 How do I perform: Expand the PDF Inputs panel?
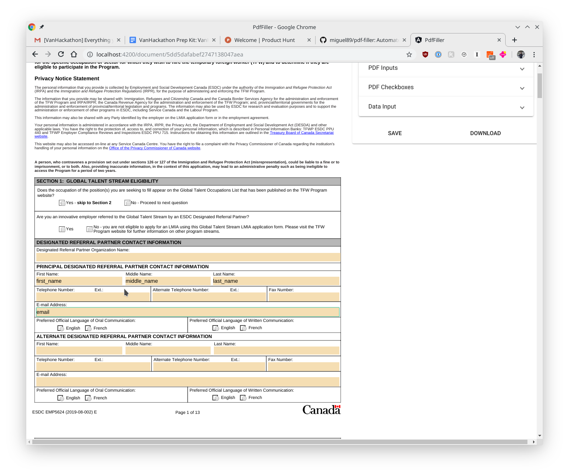tap(446, 68)
